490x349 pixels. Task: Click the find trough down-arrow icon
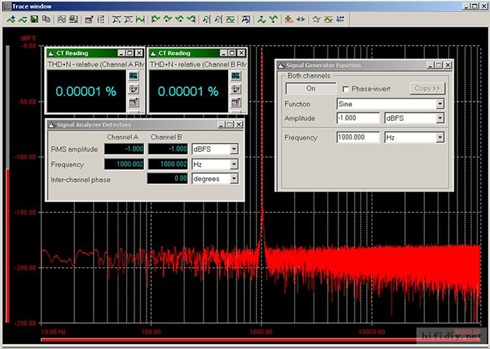[273, 20]
